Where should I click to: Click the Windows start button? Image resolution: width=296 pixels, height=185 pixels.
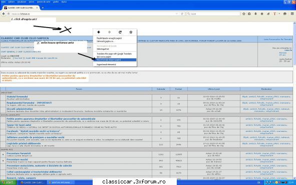[x=9, y=182]
